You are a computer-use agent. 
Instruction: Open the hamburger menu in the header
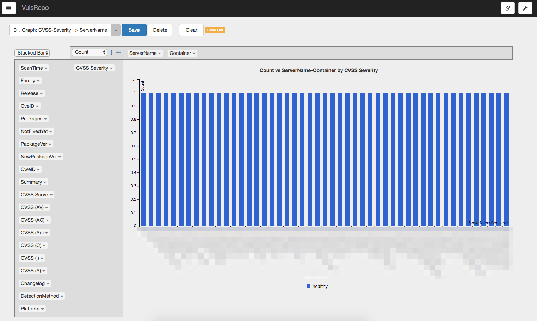pos(9,8)
